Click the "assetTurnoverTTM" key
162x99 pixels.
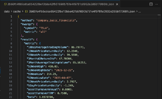(x=40, y=93)
